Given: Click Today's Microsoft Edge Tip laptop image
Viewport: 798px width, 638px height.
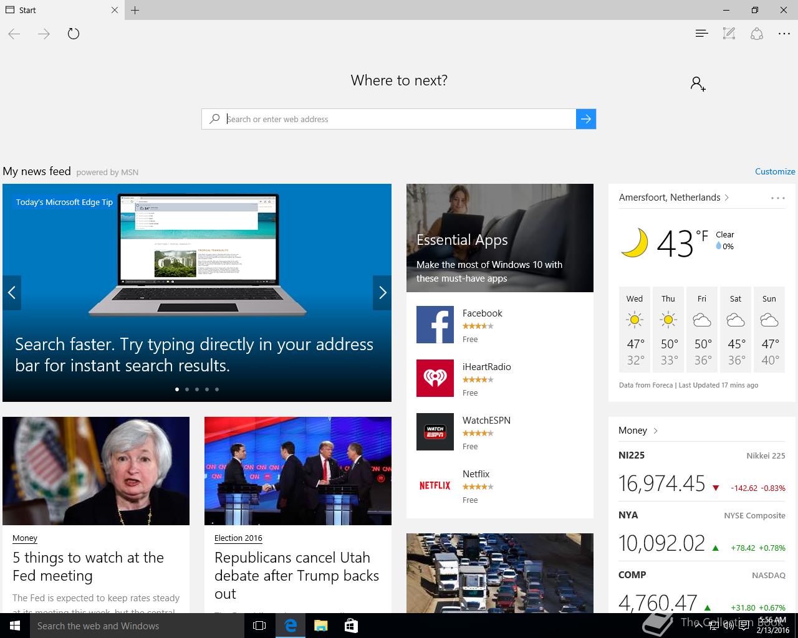Looking at the screenshot, I should click(197, 255).
